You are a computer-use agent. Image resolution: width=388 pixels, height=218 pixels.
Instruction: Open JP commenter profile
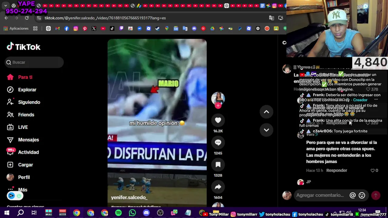point(300,182)
